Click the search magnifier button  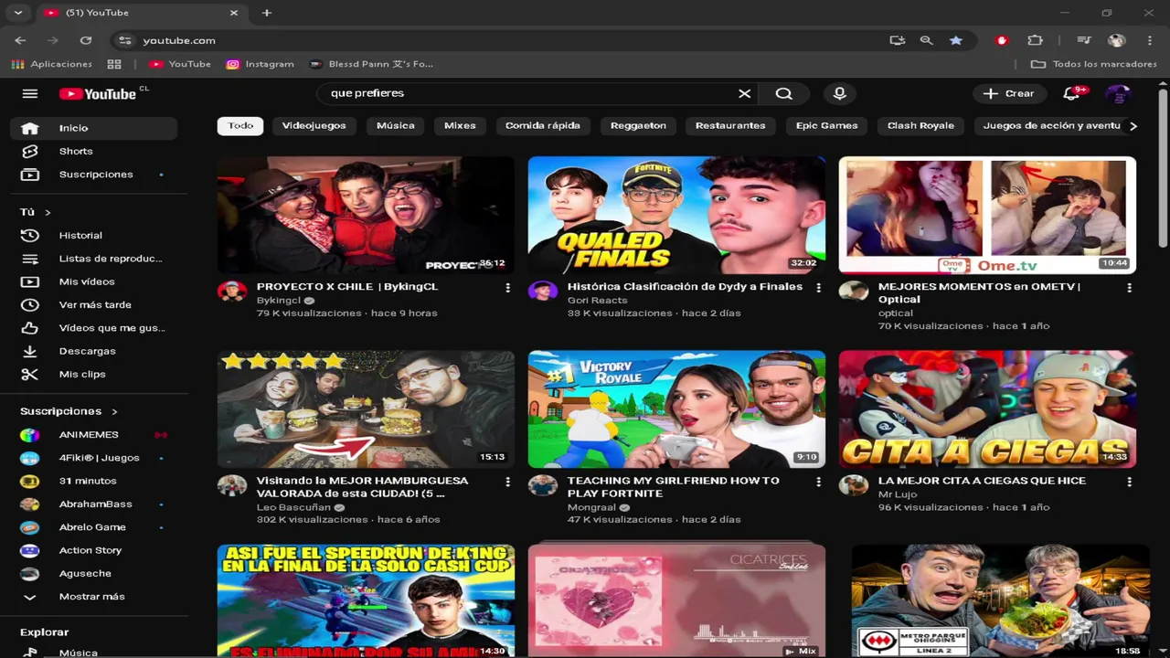point(784,93)
